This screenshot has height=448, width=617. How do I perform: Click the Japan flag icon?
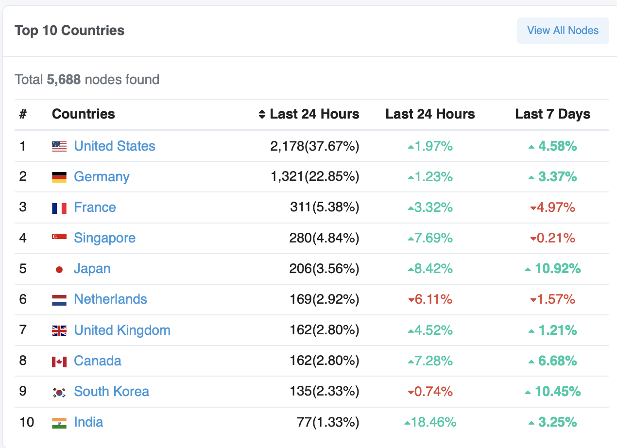[x=59, y=269]
